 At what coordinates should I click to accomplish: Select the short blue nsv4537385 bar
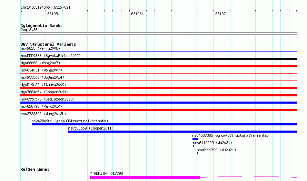point(195,139)
